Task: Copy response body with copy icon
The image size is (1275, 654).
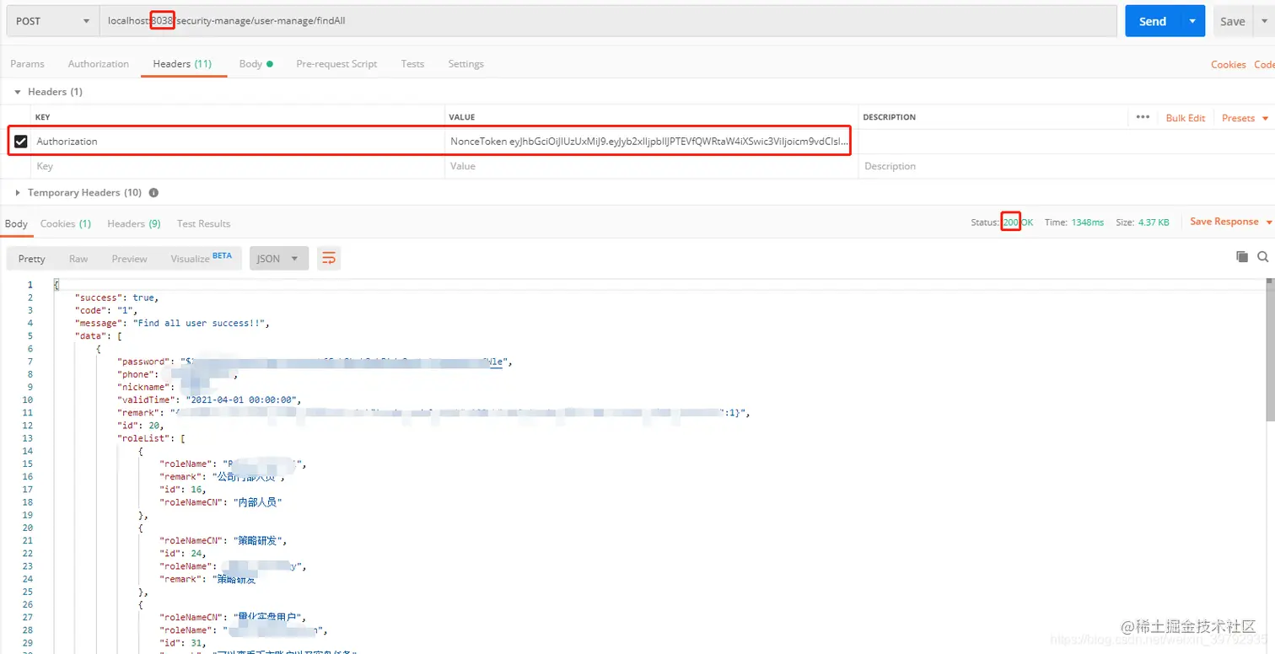Action: point(1241,256)
